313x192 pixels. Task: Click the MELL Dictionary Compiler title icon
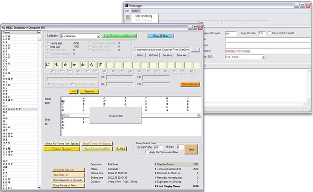tap(3, 28)
